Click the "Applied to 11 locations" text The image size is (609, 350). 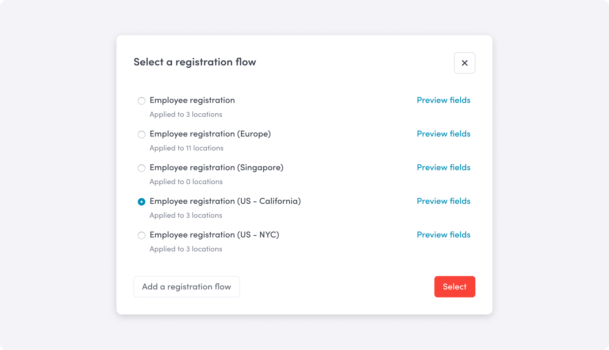tap(186, 148)
